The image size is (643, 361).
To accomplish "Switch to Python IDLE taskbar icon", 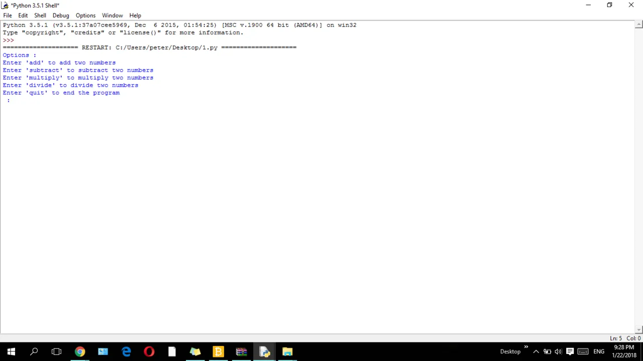I will (265, 351).
